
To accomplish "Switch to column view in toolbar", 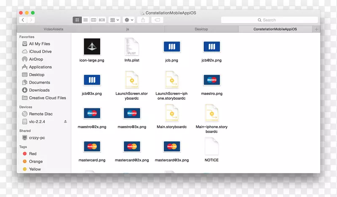I will point(94,20).
